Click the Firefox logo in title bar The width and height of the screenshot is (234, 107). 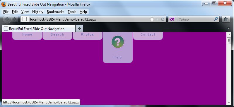coord(4,4)
